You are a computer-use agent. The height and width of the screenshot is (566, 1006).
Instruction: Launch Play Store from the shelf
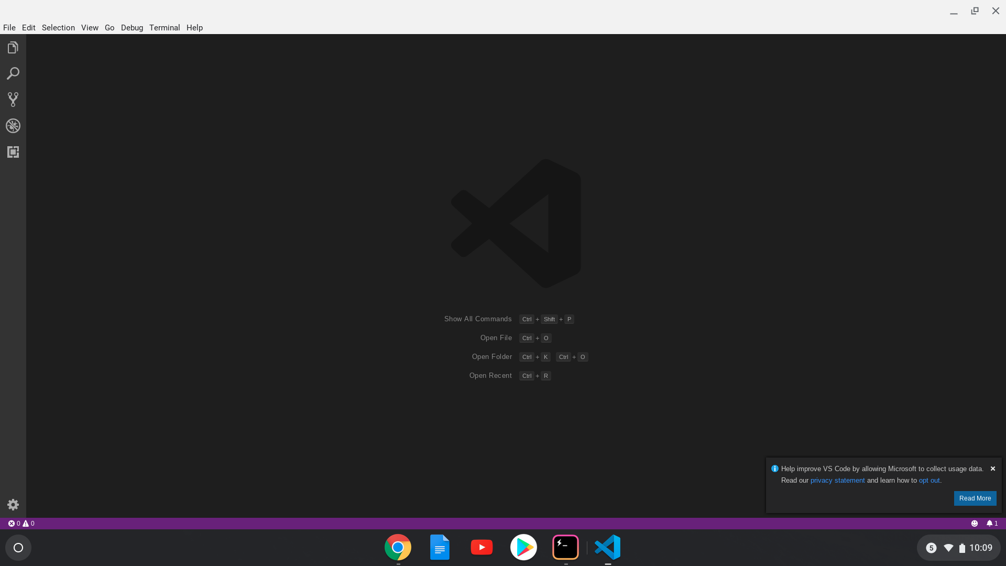pyautogui.click(x=523, y=548)
